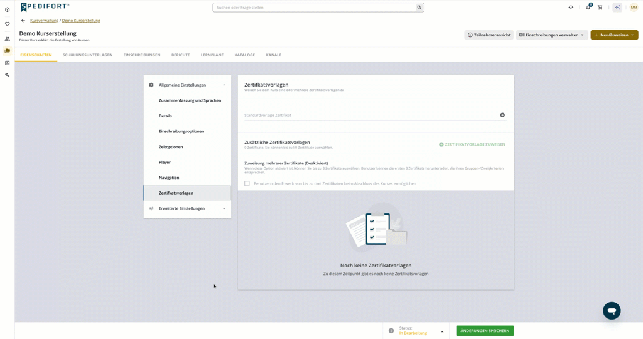Screen dimensions: 643x339
Task: Select Zertifikatsvorlagen settings item
Action: click(187, 193)
